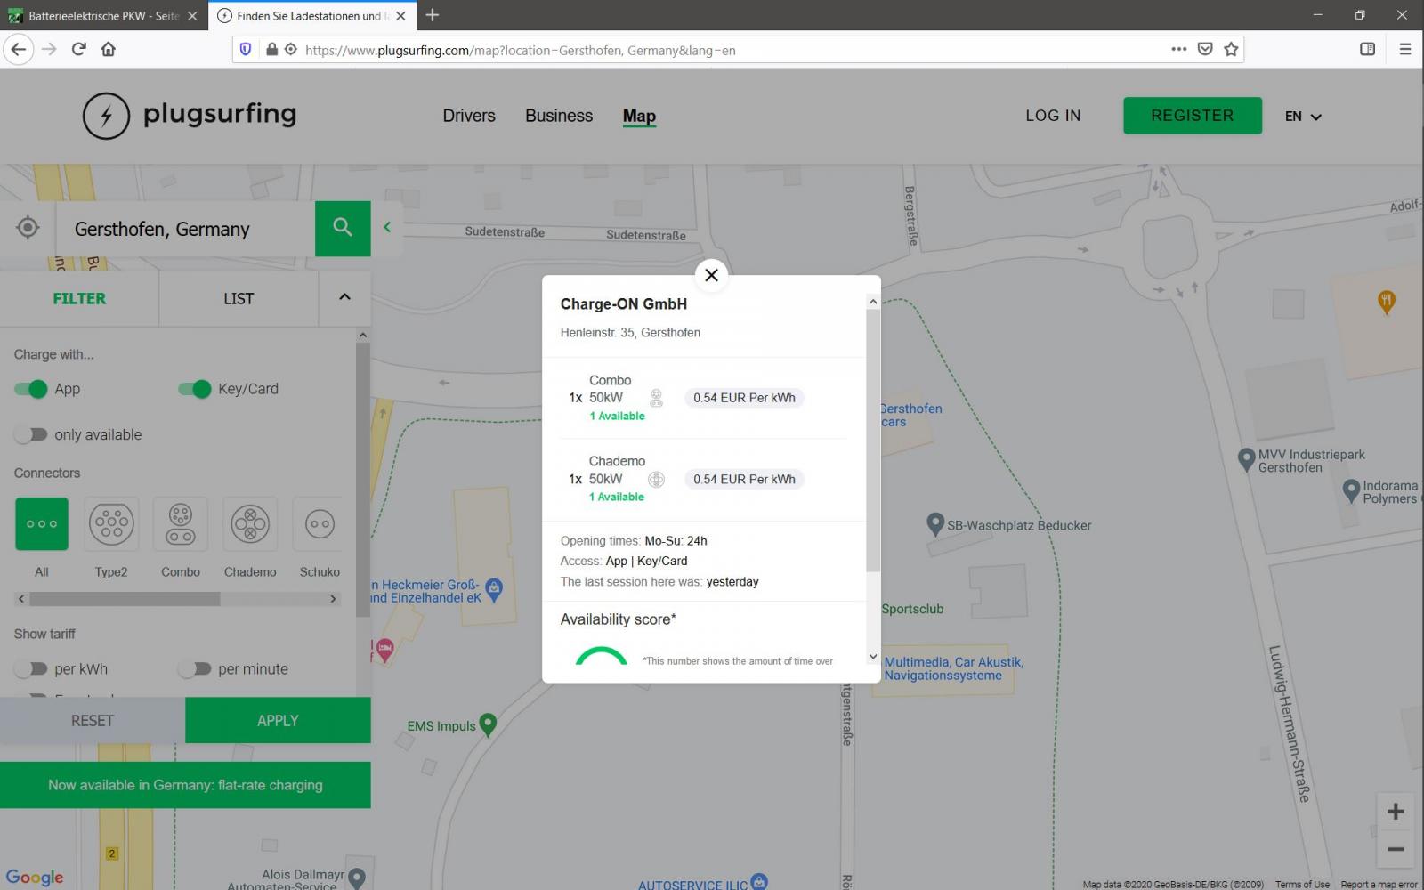
Task: Locate me using the crosshair icon
Action: pyautogui.click(x=28, y=228)
